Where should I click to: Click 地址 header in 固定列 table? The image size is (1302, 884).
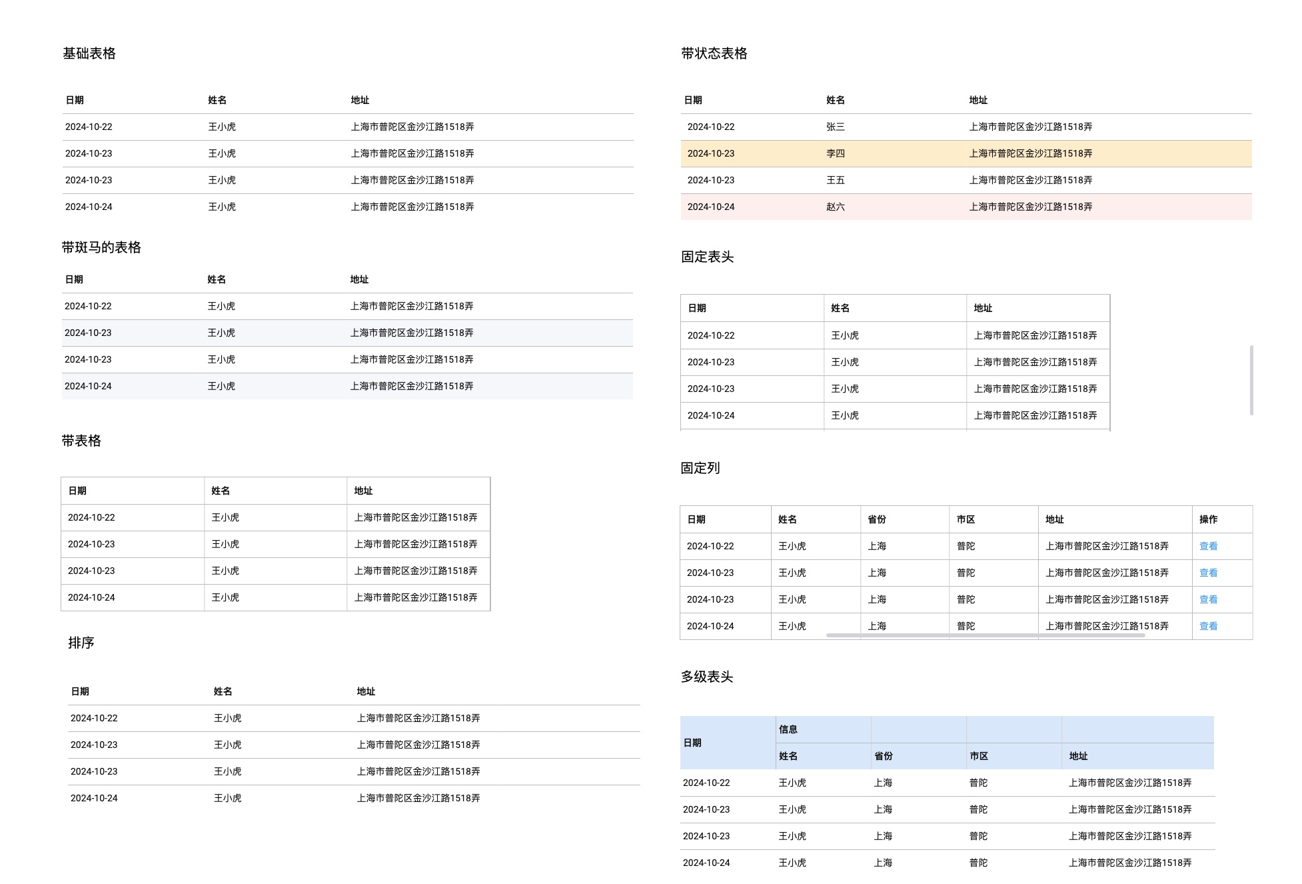(1055, 519)
